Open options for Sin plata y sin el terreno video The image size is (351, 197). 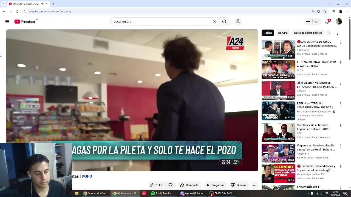tap(341, 126)
